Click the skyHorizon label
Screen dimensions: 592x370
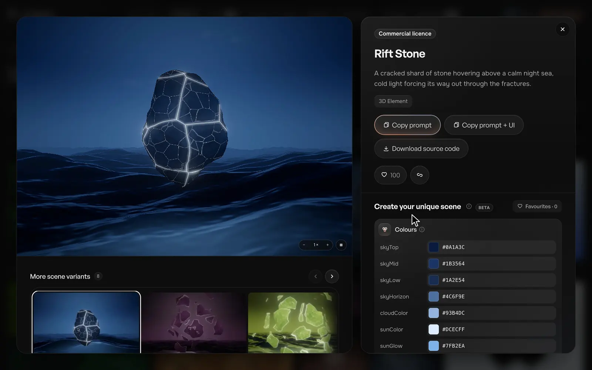394,296
